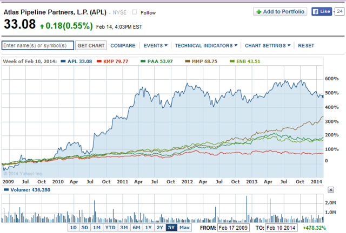Select the 3M range tab
The width and height of the screenshot is (346, 233).
coord(124,228)
